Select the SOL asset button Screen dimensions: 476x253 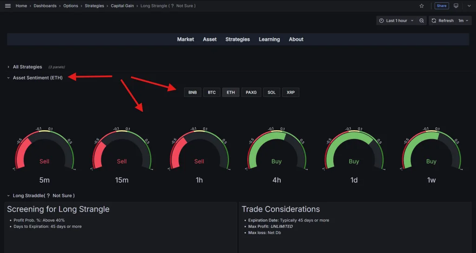[271, 93]
